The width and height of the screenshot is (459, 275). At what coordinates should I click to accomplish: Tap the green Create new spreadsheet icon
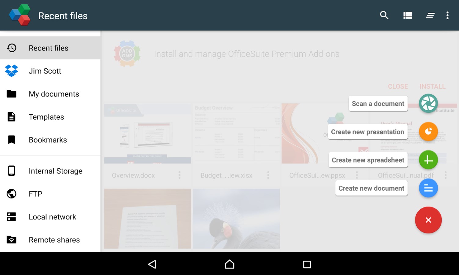[x=428, y=159]
